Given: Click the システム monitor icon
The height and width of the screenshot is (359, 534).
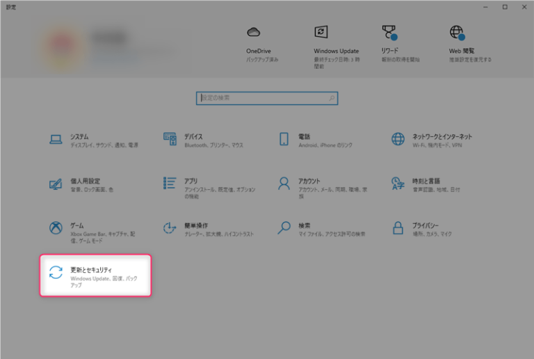Looking at the screenshot, I should click(56, 139).
